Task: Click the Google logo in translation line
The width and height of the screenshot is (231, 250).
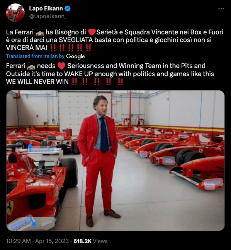Action: pos(75,56)
